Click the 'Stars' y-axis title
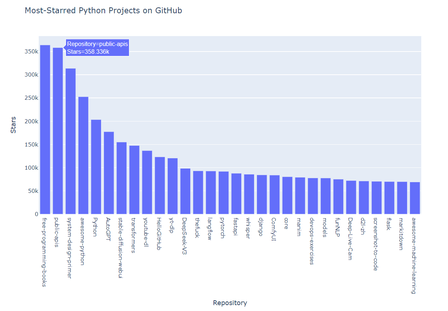 [13, 125]
